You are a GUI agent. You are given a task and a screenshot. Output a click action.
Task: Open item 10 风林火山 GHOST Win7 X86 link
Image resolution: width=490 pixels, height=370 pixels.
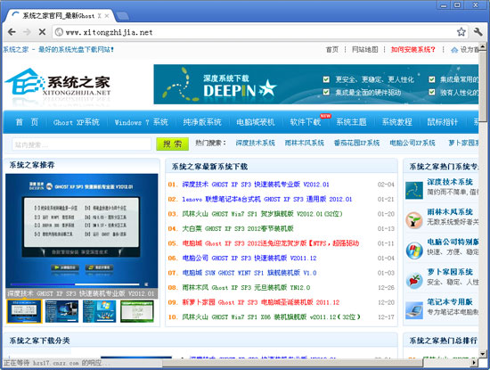(271, 317)
